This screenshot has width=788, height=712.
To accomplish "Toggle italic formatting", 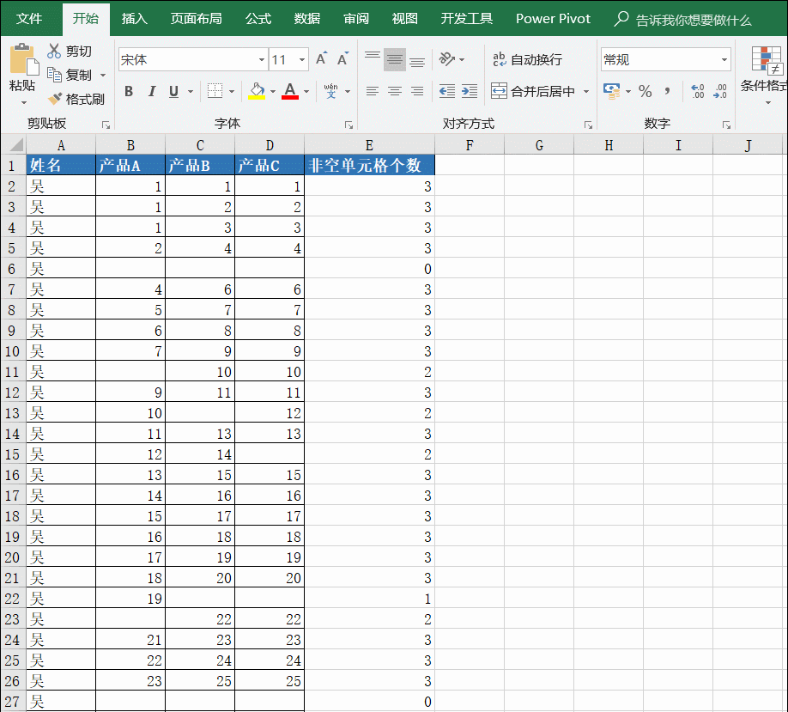I will coord(152,91).
